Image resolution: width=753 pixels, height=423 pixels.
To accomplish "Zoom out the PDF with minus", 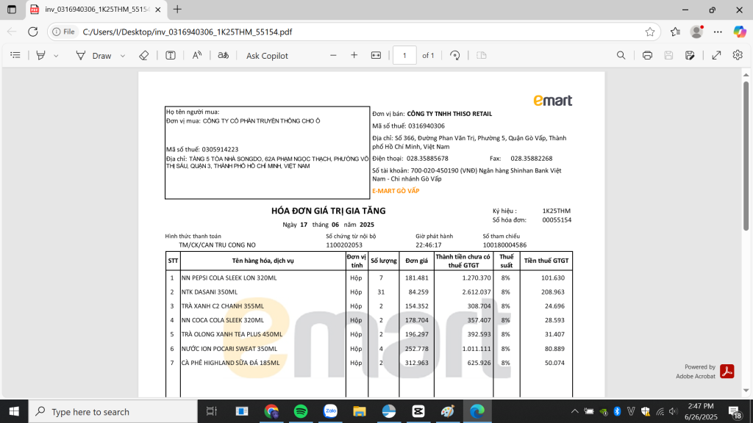I will click(333, 56).
